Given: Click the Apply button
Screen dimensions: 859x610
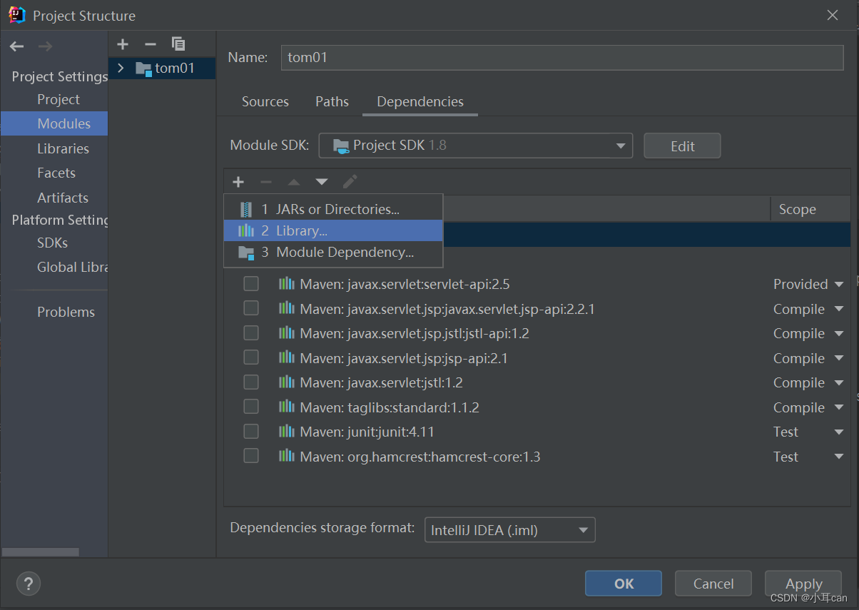Looking at the screenshot, I should pyautogui.click(x=804, y=584).
